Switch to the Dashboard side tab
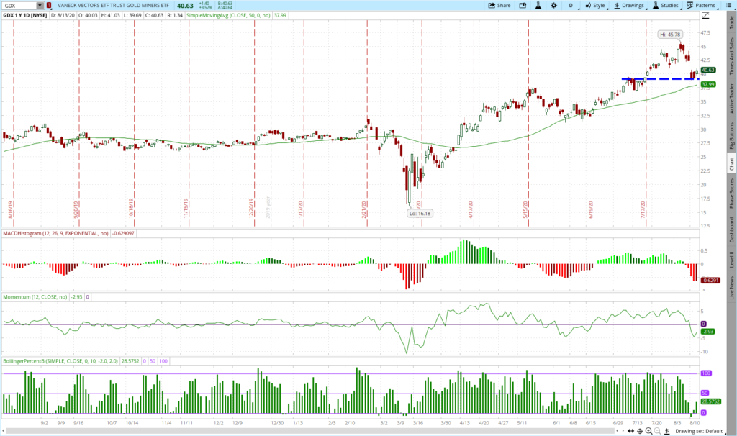The image size is (737, 436). click(731, 230)
